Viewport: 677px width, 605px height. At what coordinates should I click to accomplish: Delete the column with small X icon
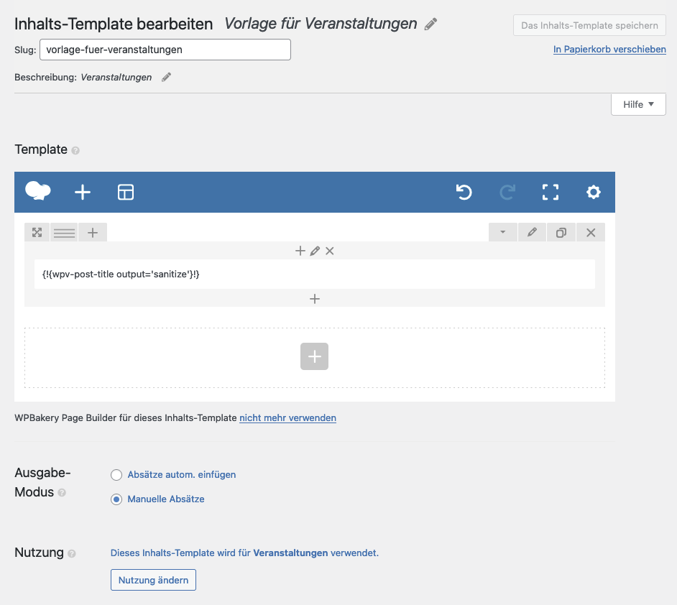coord(329,251)
